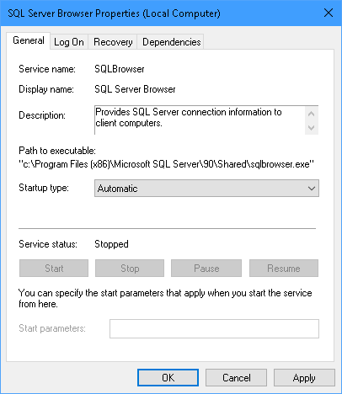
Task: Click inside the Description text box
Action: [x=200, y=120]
